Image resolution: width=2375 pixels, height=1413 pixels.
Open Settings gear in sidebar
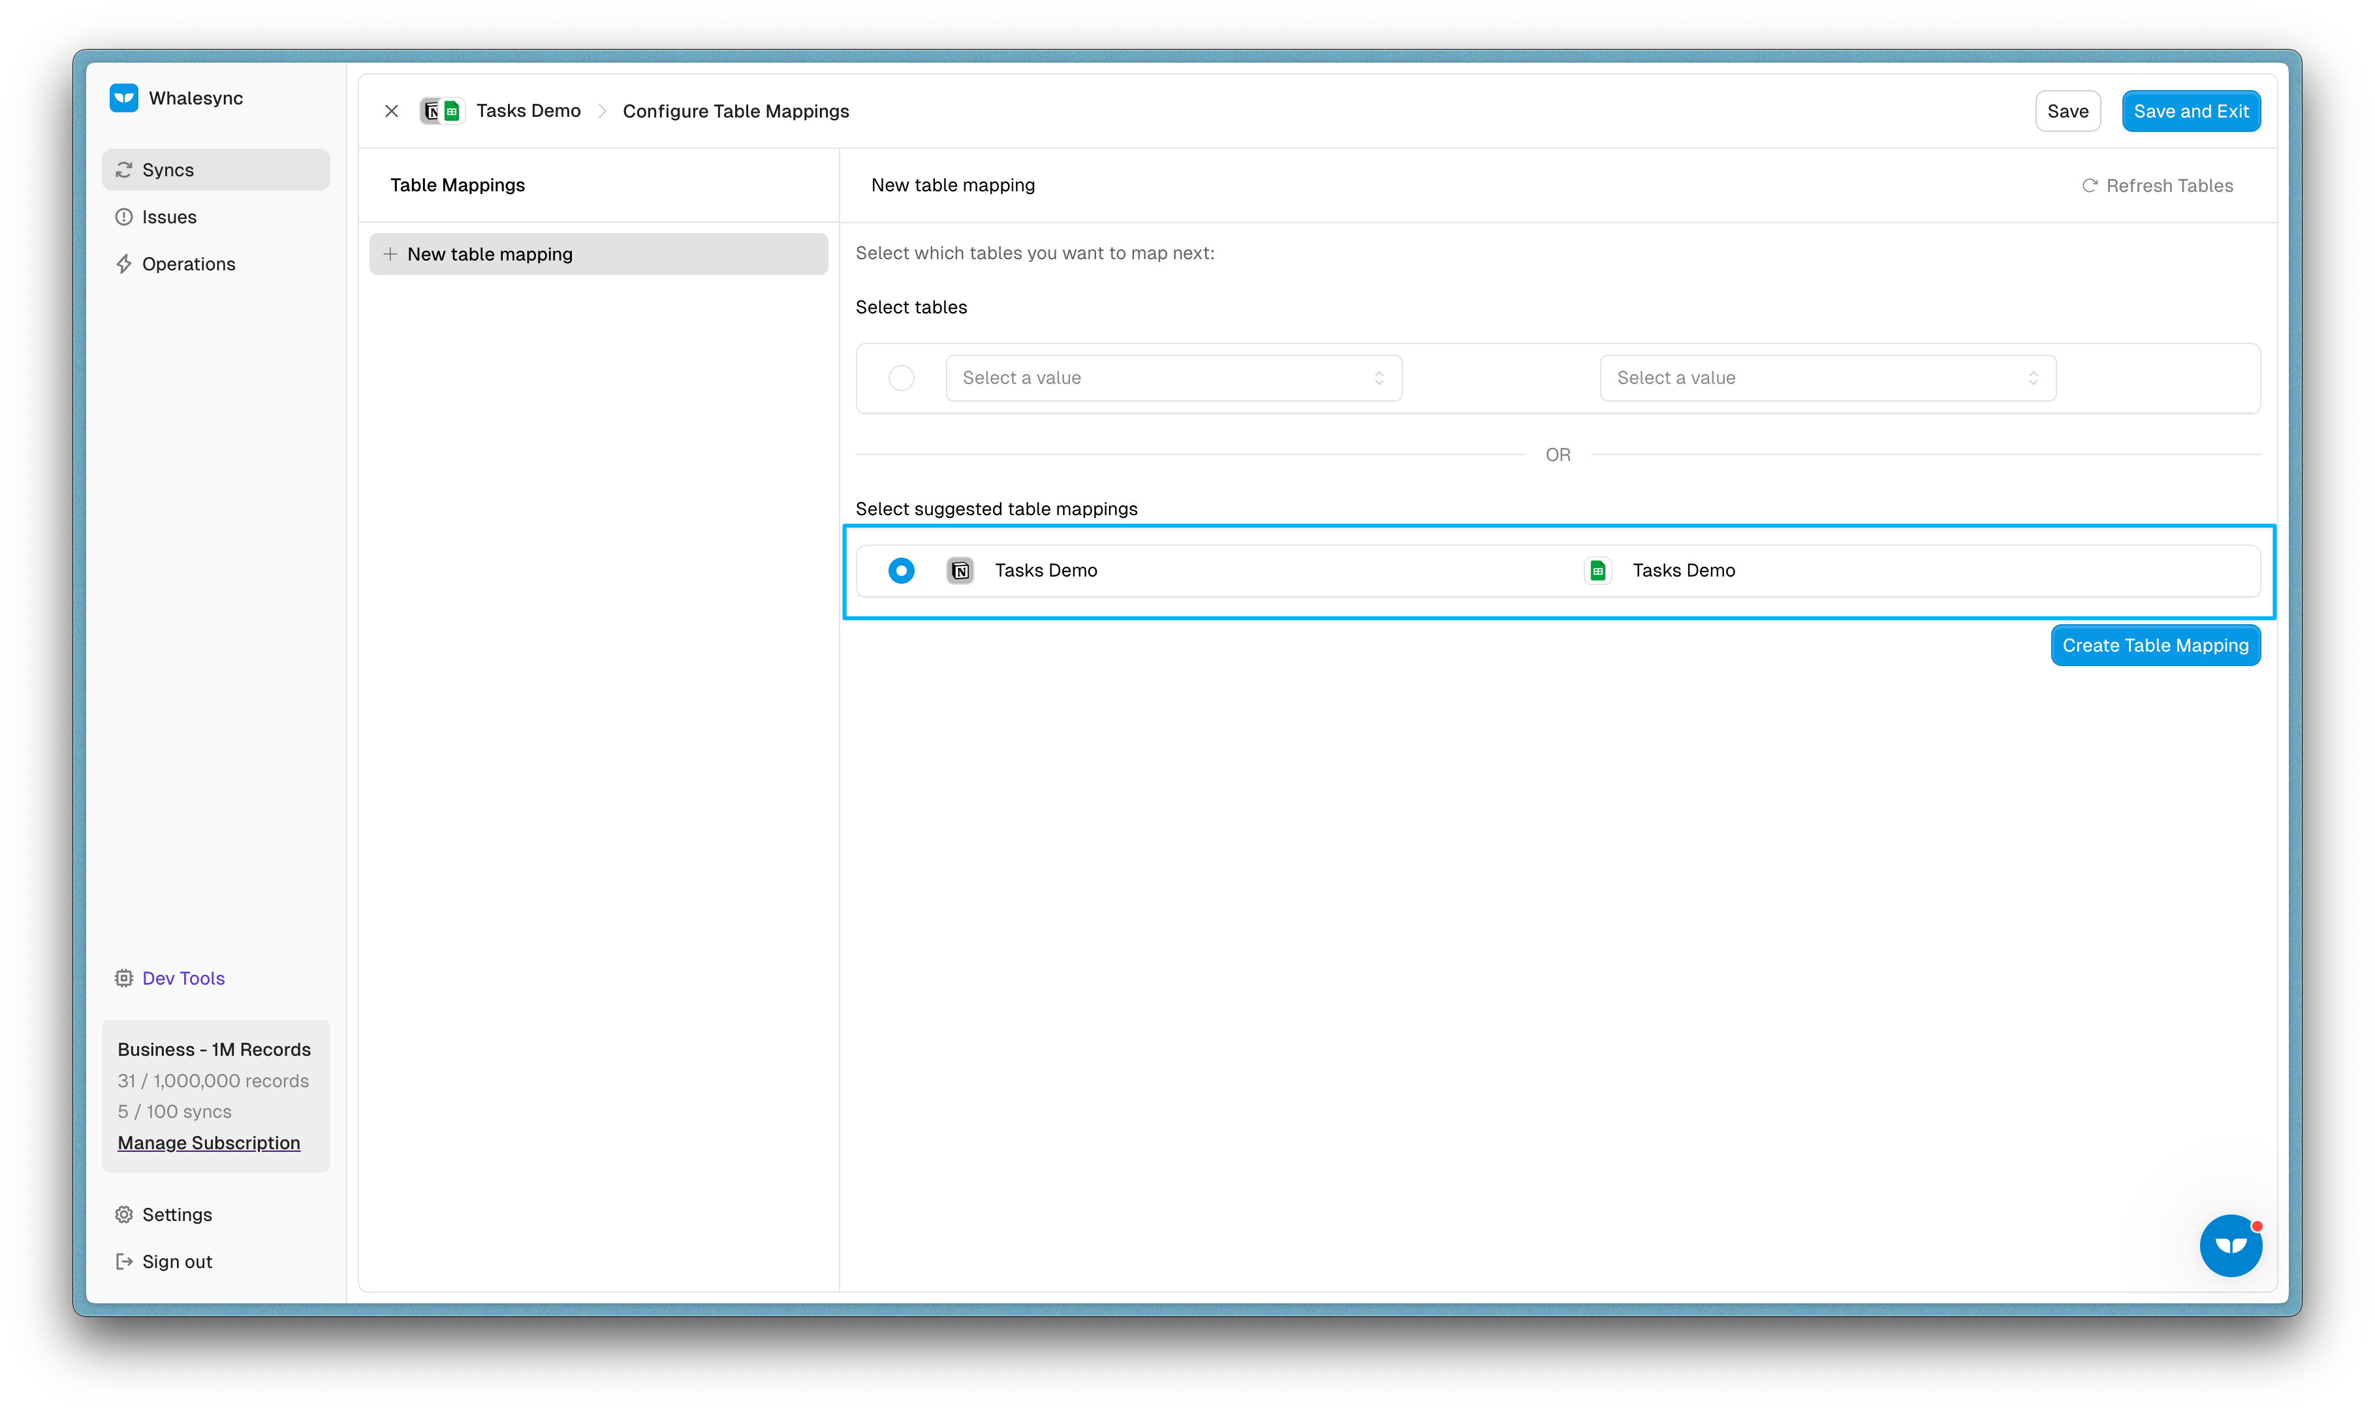point(124,1214)
